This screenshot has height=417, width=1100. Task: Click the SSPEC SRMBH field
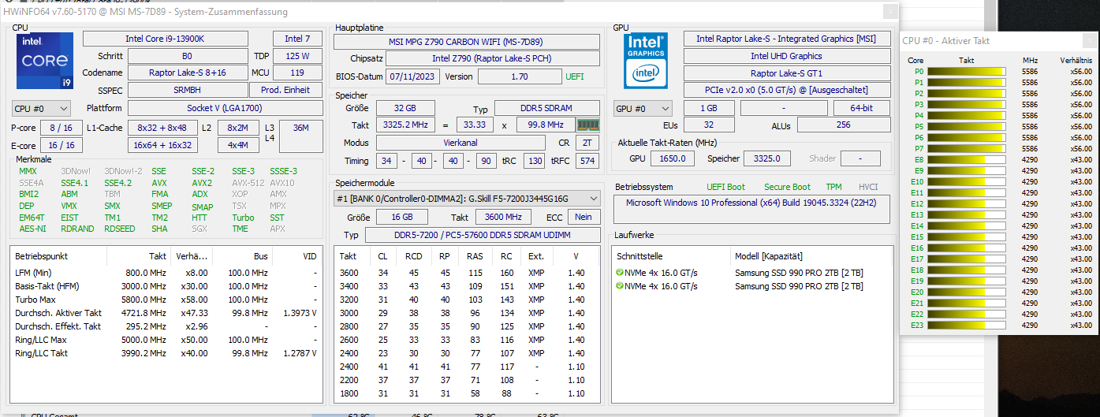pyautogui.click(x=187, y=90)
